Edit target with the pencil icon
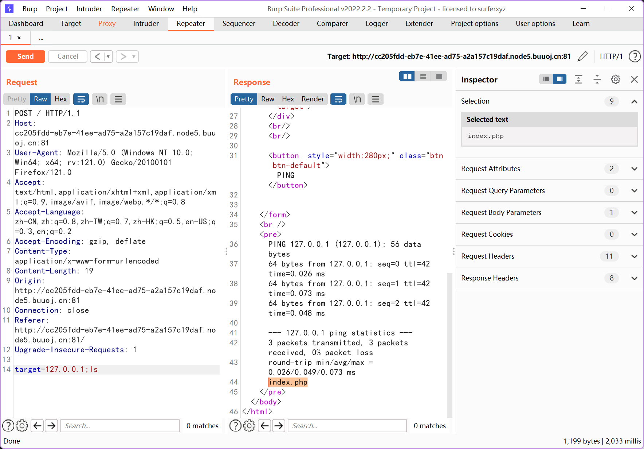 [582, 56]
